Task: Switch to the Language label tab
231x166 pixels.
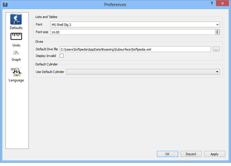Action: click(16, 80)
